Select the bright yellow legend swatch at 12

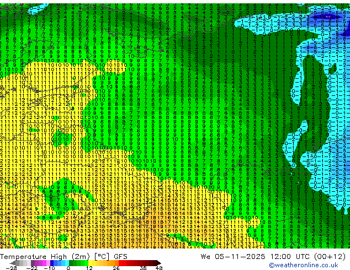click(x=90, y=263)
